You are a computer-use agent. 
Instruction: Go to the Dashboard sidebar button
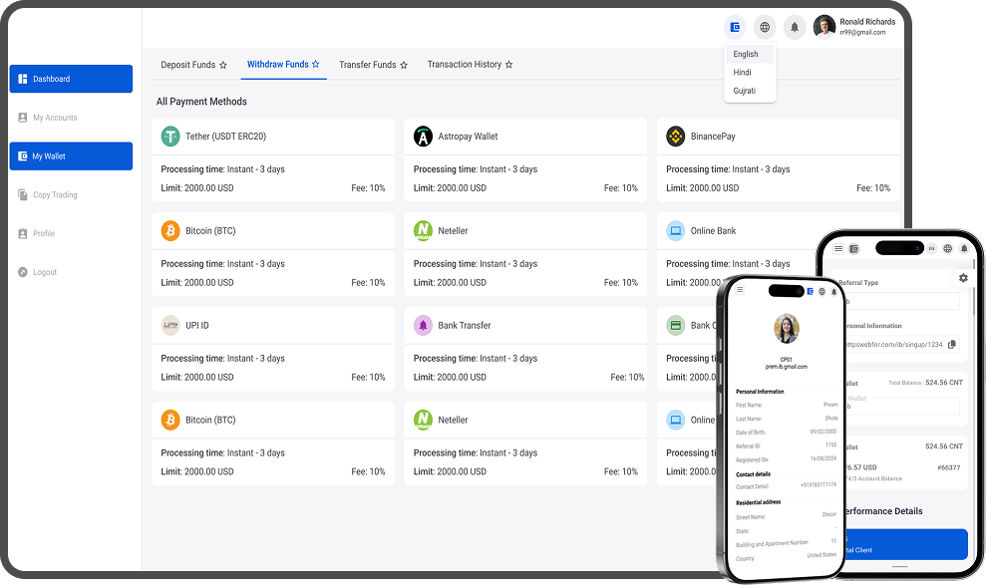point(71,79)
